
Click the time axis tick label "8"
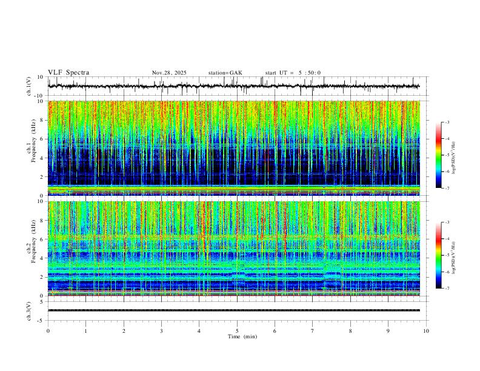coord(350,331)
